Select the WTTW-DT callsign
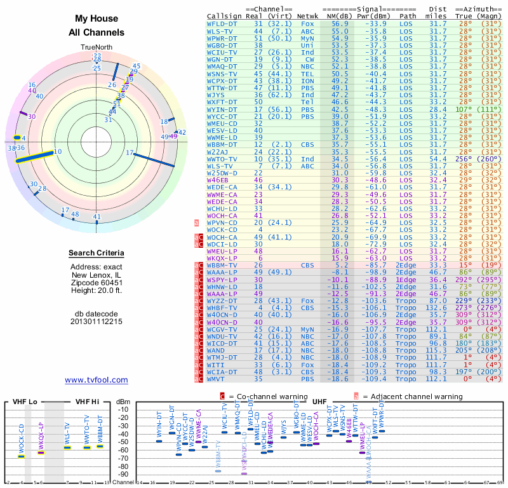508x488 pixels. point(222,88)
